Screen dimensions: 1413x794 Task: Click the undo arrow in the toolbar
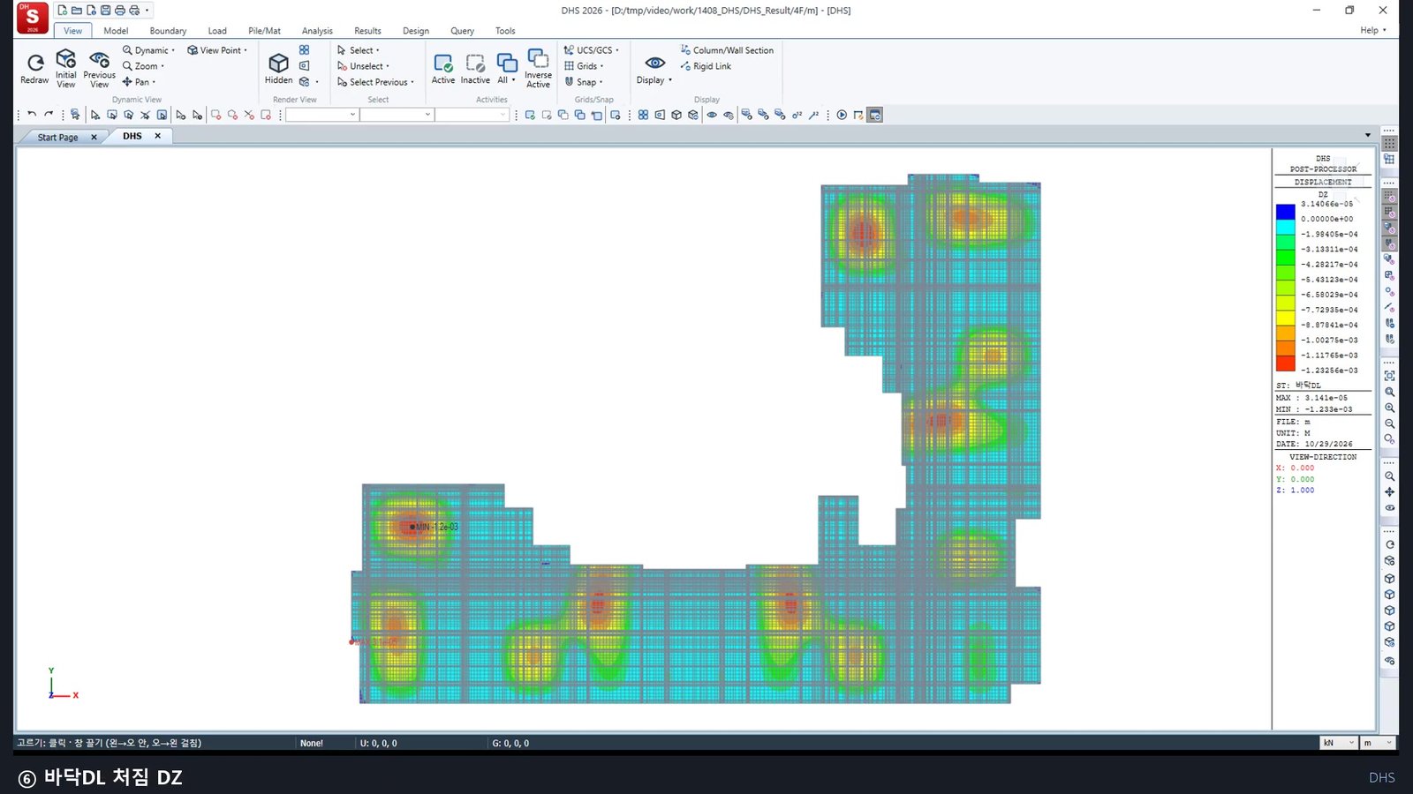point(32,115)
